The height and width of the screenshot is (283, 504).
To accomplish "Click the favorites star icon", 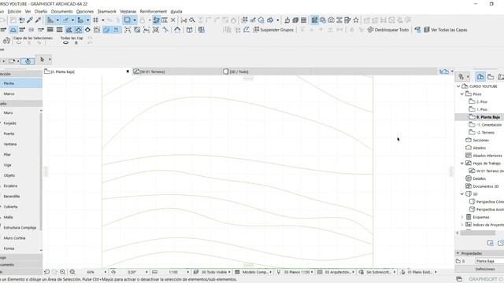I will (356, 20).
